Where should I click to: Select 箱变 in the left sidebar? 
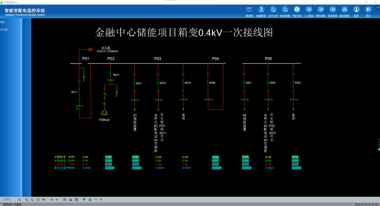click(3, 22)
